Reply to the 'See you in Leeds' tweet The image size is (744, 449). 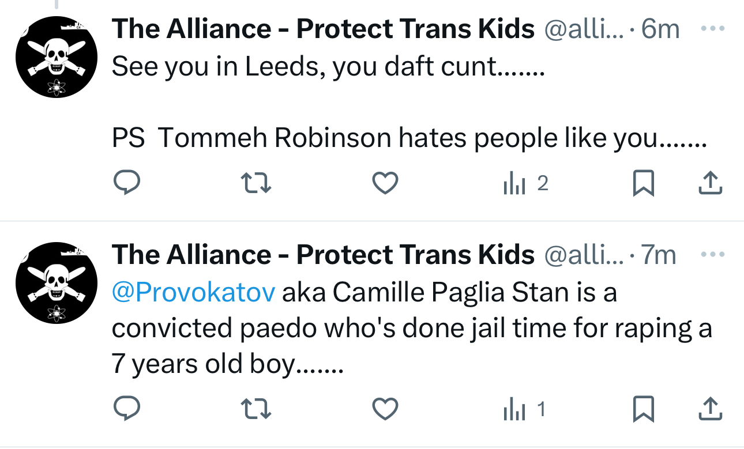point(126,183)
